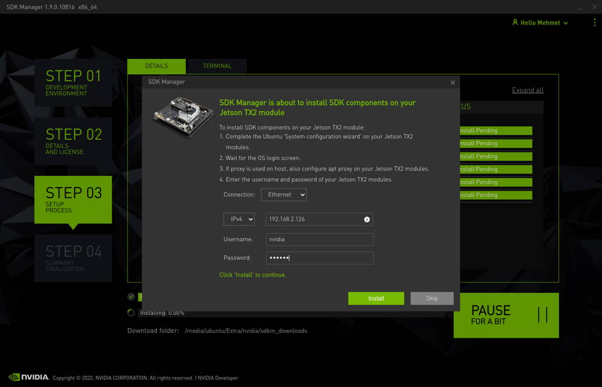Click the user account icon beside Hello Mehmet
Viewport: 602px width, 387px height.
(x=515, y=22)
